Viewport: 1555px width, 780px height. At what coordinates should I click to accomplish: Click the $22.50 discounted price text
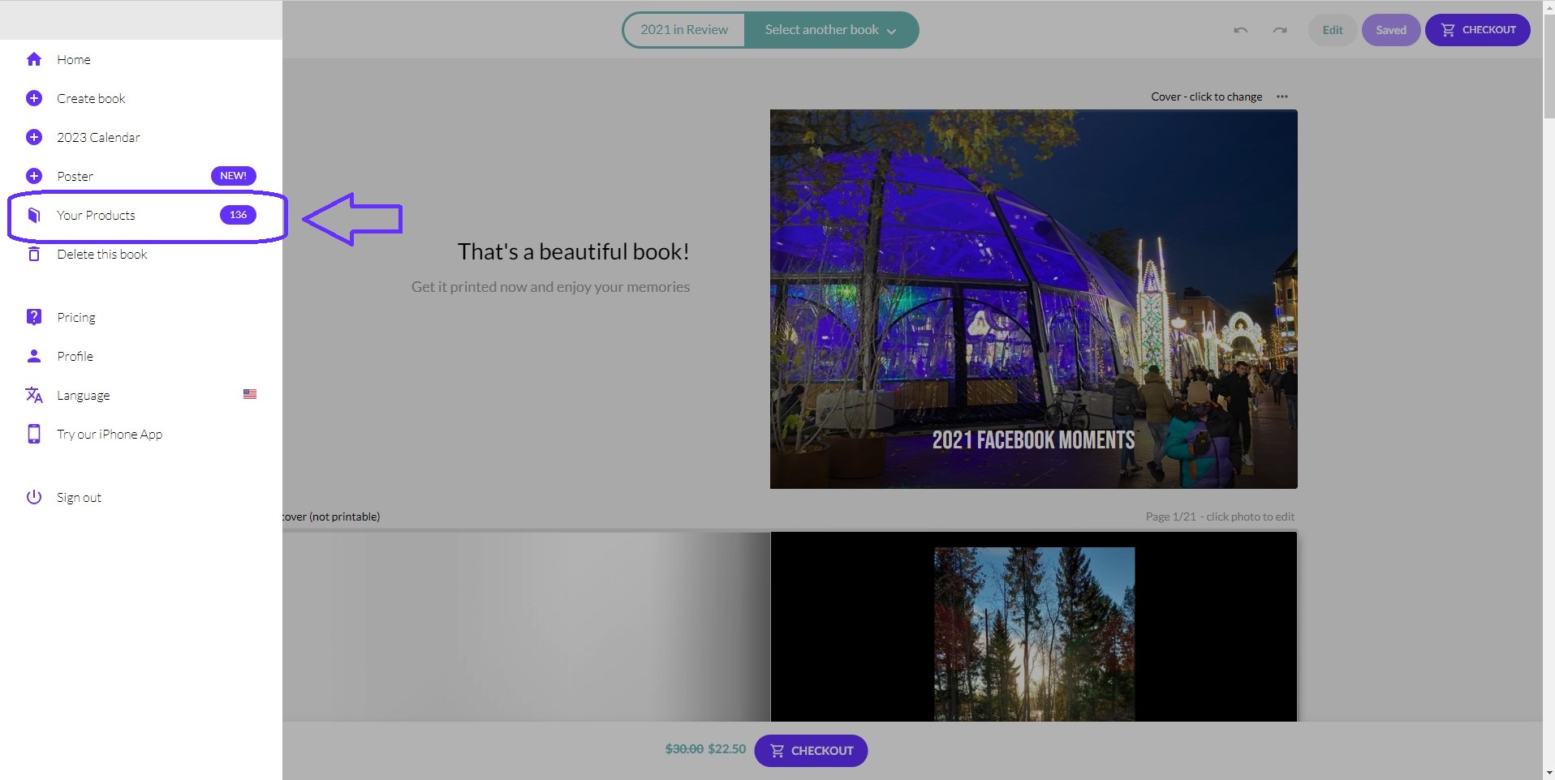726,749
